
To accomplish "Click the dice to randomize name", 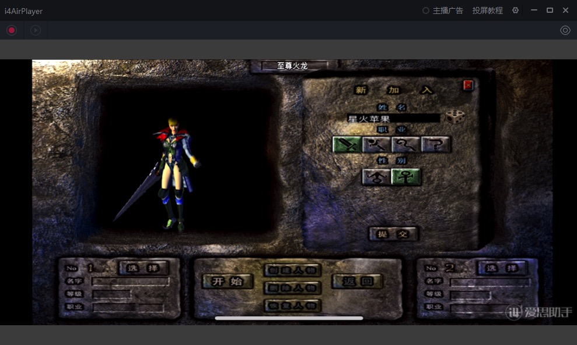I will click(455, 117).
